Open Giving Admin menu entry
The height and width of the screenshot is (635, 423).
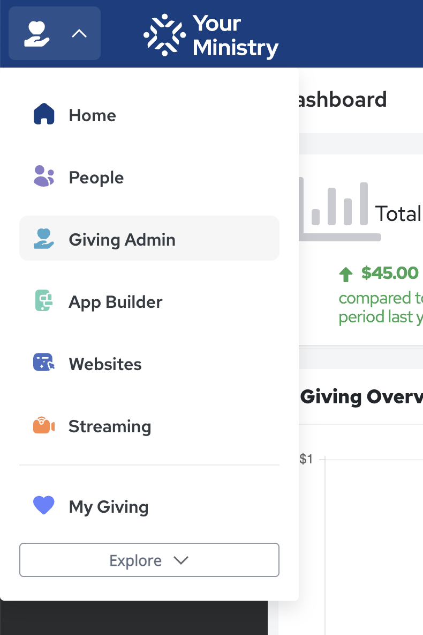pos(122,240)
